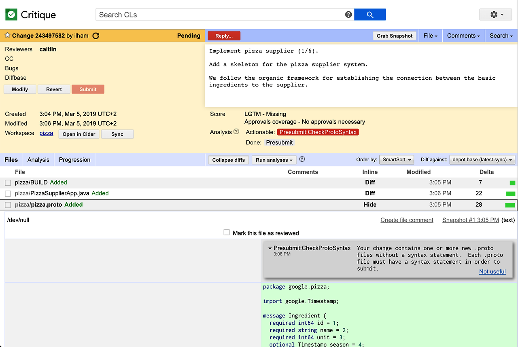Image resolution: width=518 pixels, height=347 pixels.
Task: Open the Run analyses dropdown
Action: tap(274, 159)
